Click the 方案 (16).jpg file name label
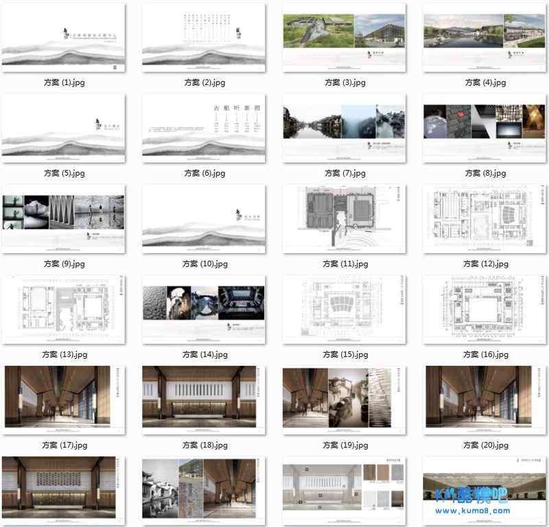The height and width of the screenshot is (527, 549). click(485, 355)
